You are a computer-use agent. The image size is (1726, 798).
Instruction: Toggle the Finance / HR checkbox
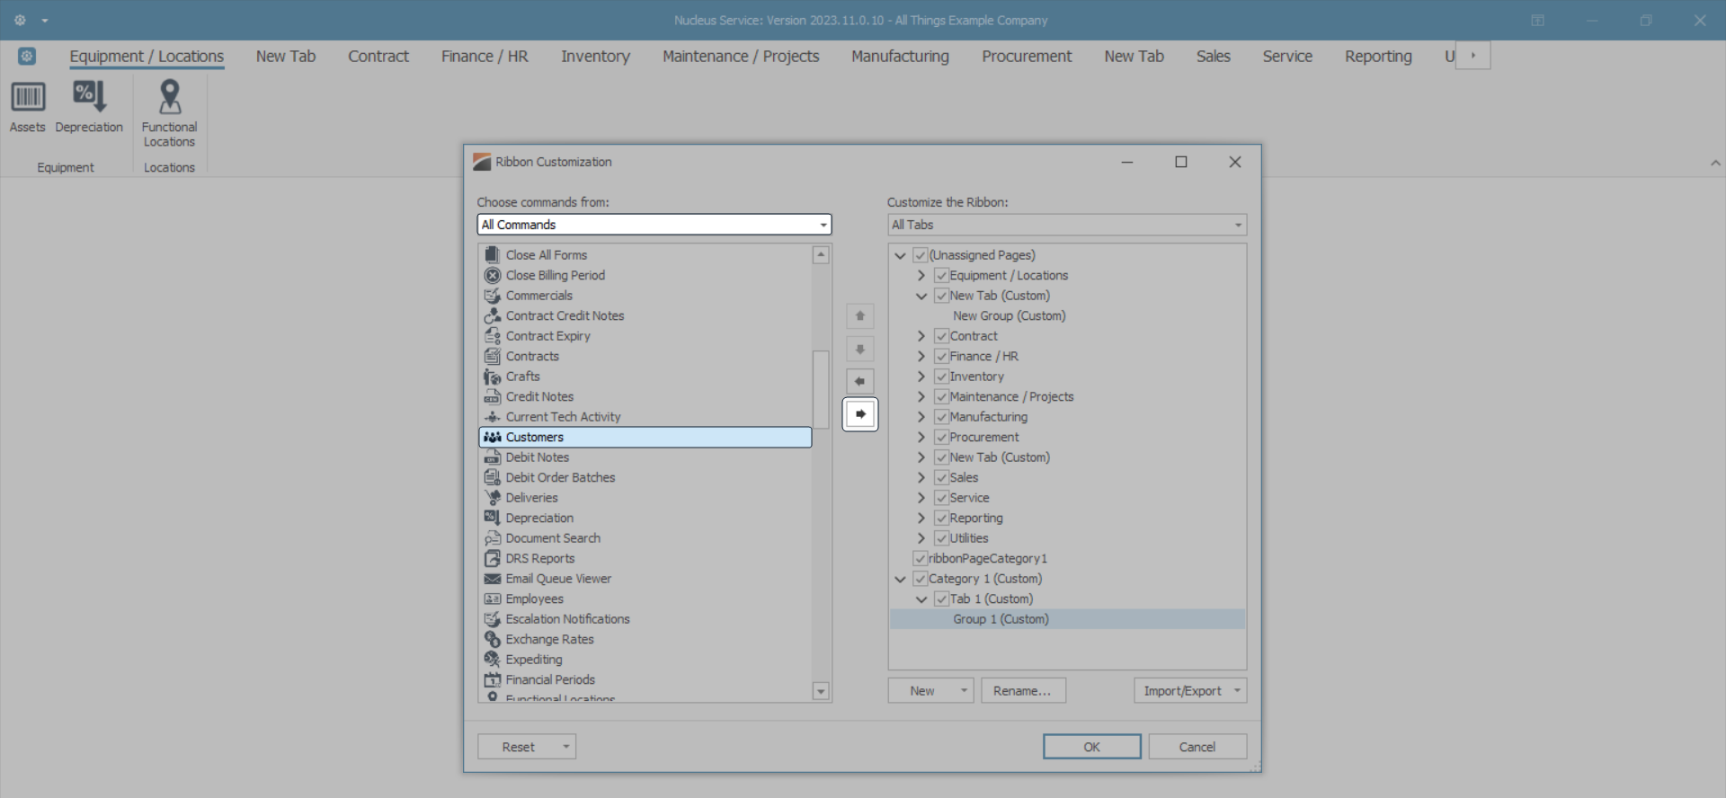point(941,356)
